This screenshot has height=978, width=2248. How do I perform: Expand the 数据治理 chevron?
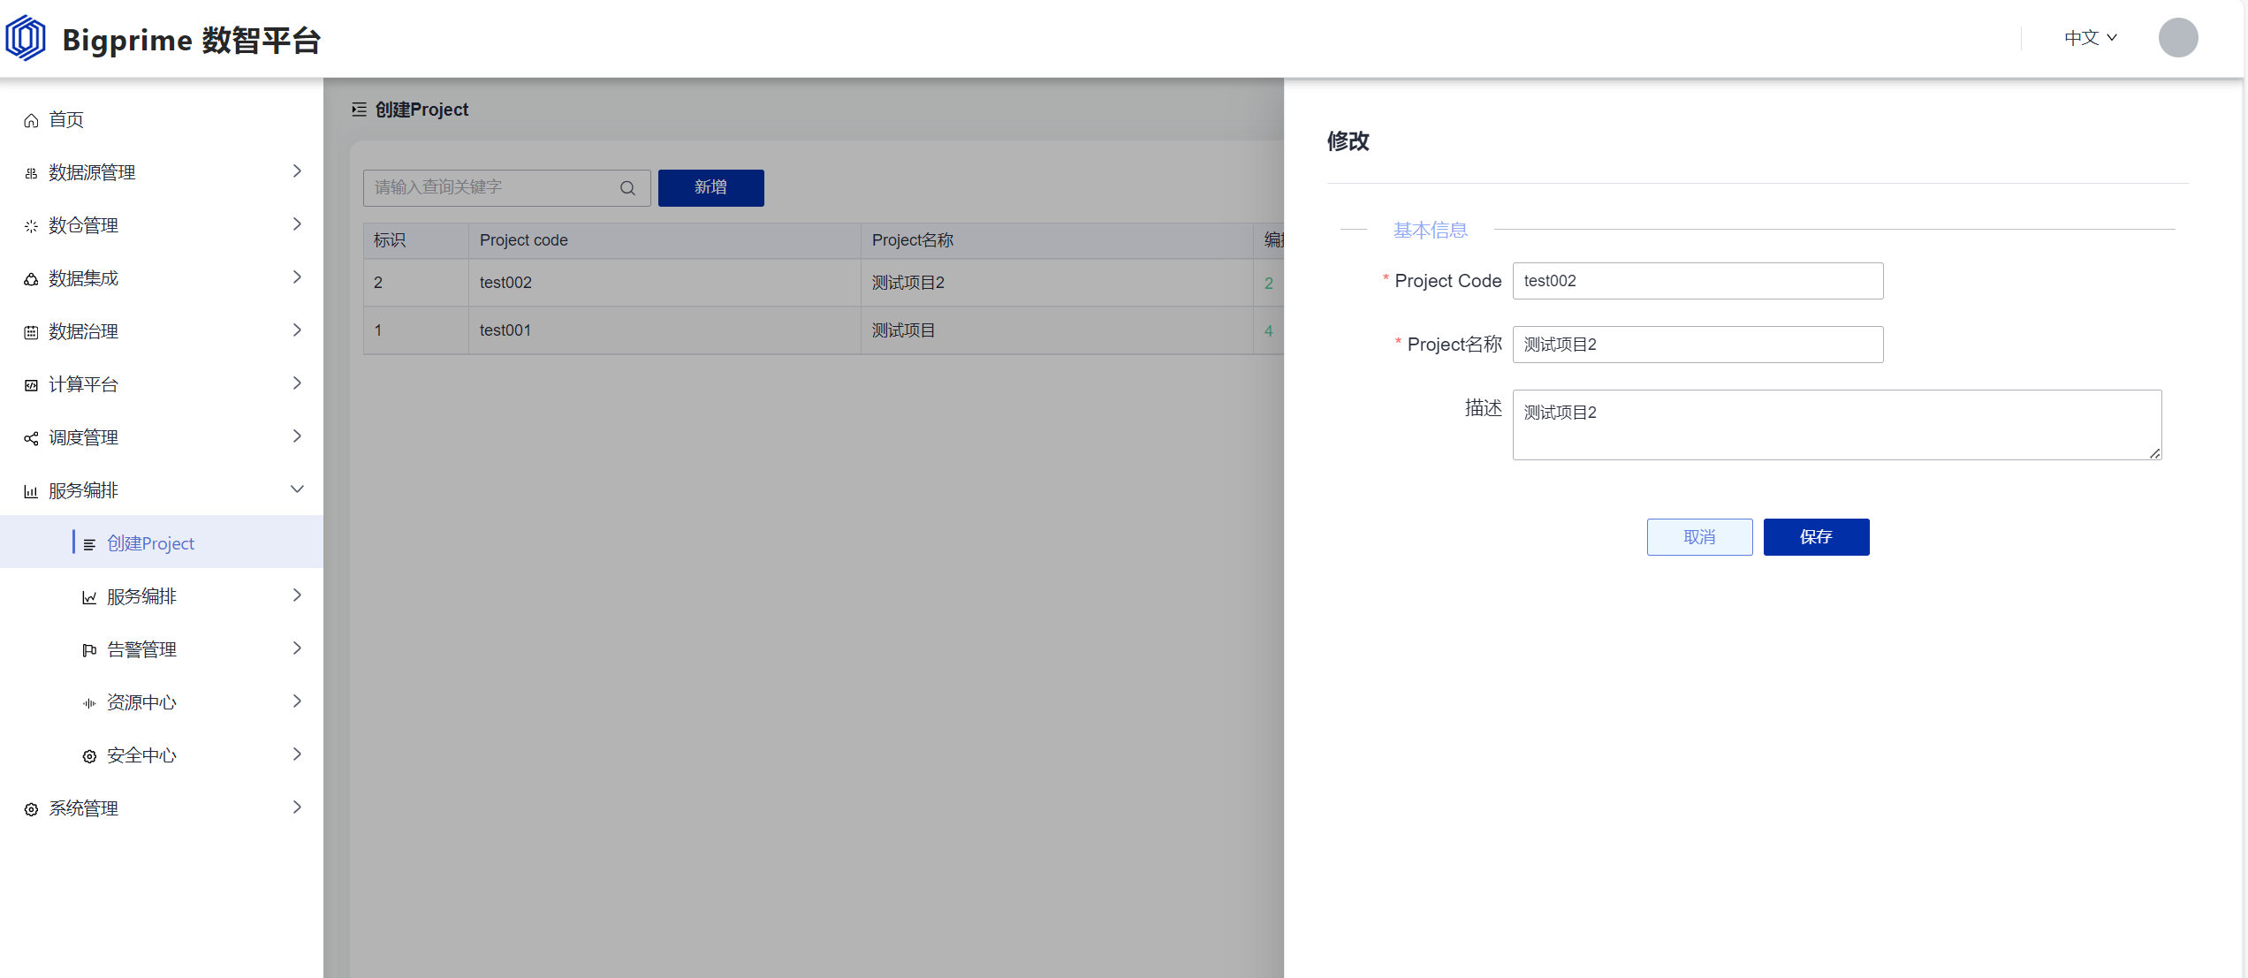(x=297, y=330)
